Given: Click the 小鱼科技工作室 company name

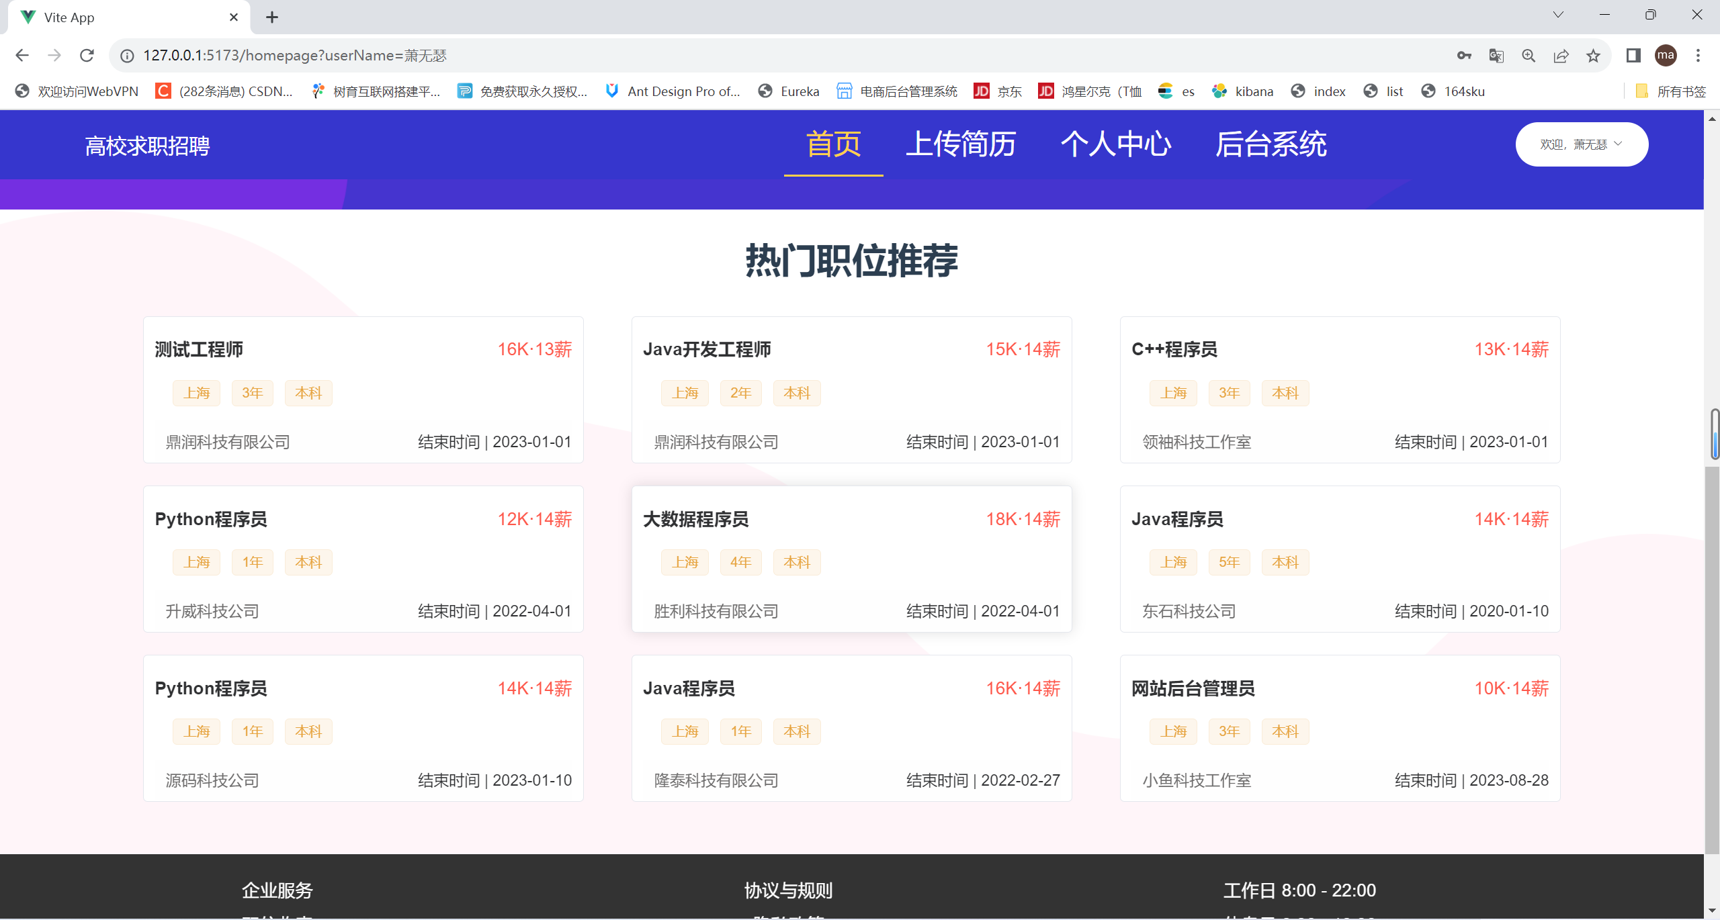Looking at the screenshot, I should (1197, 780).
